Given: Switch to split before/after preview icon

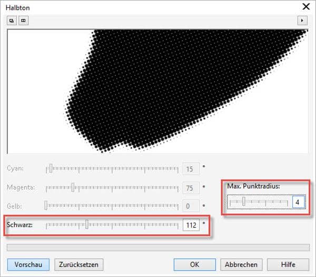Looking at the screenshot, I should point(23,21).
